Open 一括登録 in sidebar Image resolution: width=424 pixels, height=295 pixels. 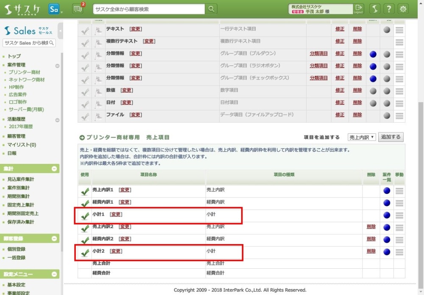(16, 258)
